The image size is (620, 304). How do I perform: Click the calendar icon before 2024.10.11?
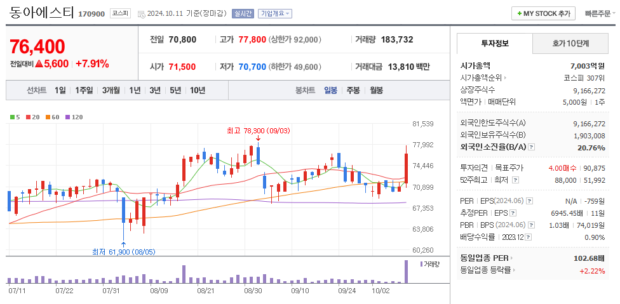[141, 14]
